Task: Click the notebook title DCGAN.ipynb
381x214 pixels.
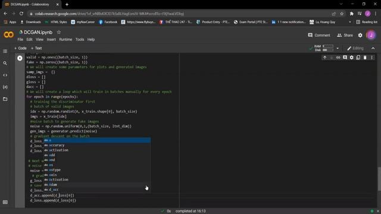Action: coord(38,32)
